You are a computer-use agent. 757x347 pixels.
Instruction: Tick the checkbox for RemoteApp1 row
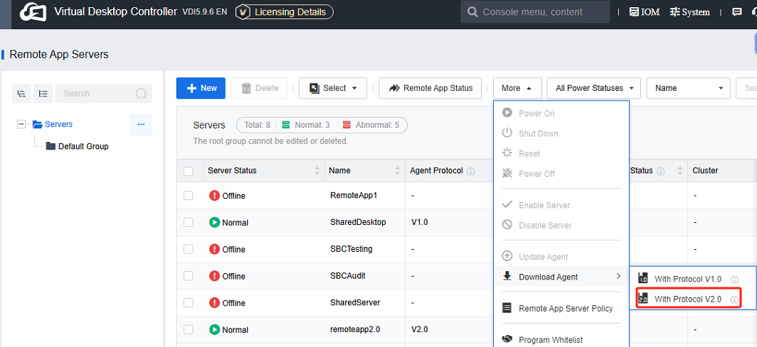tap(189, 195)
